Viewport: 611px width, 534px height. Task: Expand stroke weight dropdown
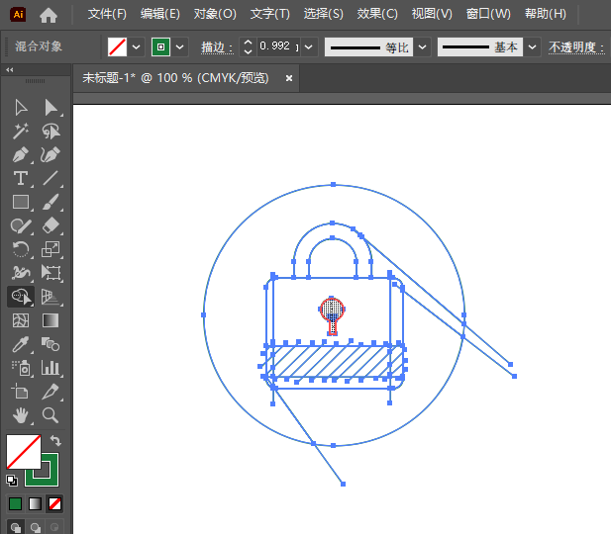click(x=309, y=47)
